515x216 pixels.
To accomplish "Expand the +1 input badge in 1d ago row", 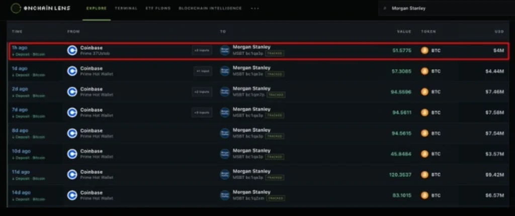I will [203, 71].
